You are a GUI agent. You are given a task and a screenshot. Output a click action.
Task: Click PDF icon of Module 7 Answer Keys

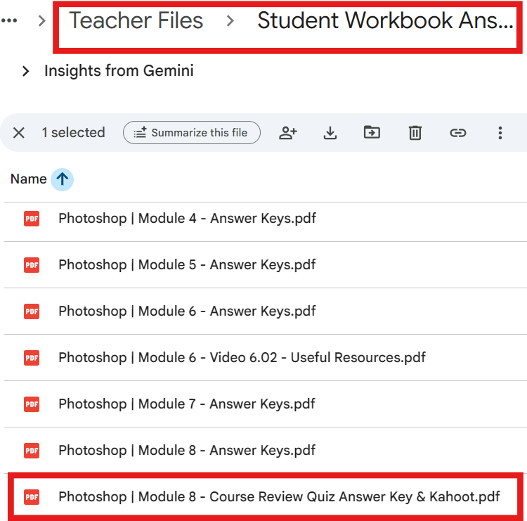pos(32,404)
